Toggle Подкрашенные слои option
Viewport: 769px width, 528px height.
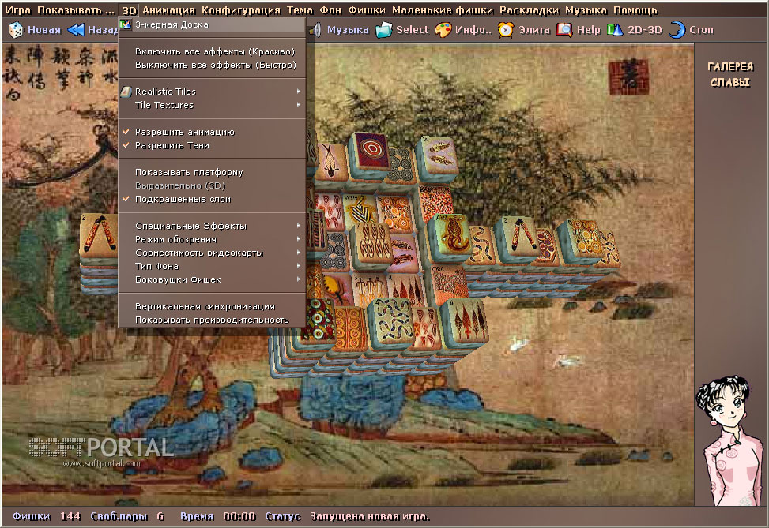coord(212,200)
